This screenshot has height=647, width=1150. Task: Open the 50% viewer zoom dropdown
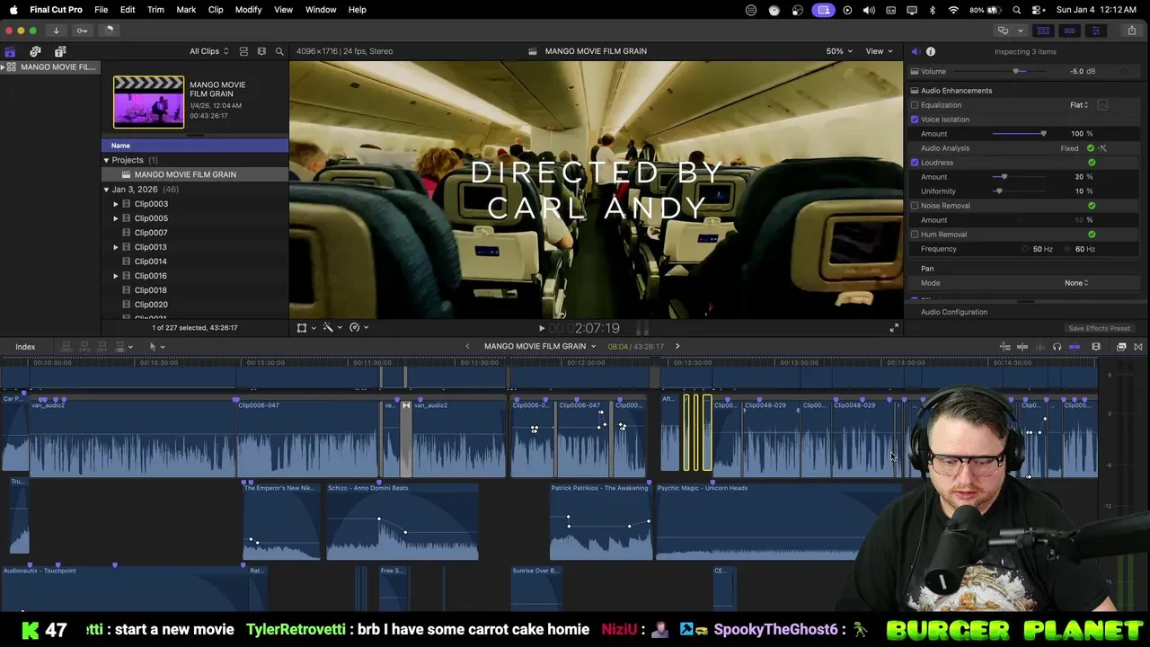coord(840,51)
